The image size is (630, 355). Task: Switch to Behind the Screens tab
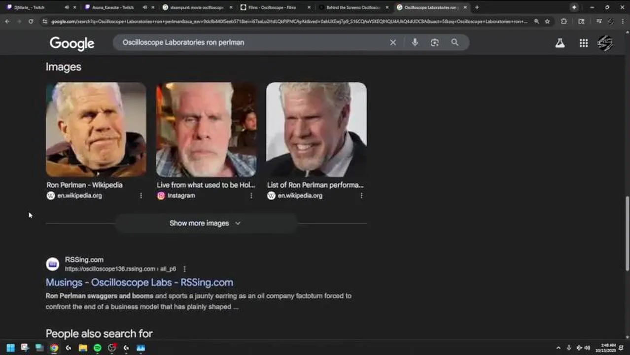(x=353, y=7)
